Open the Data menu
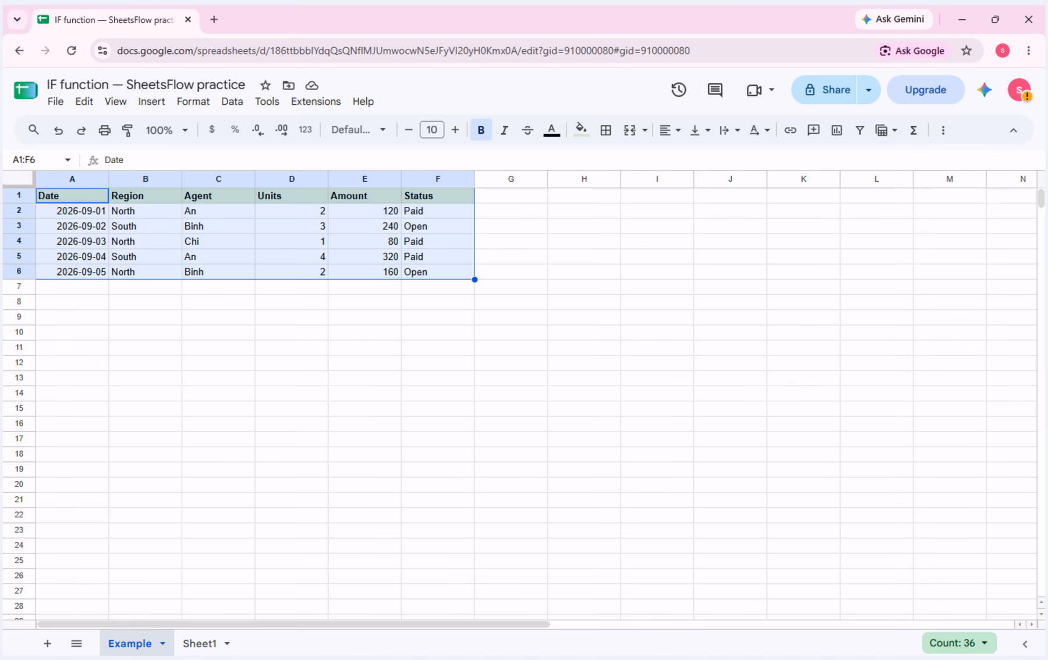The width and height of the screenshot is (1048, 660). coord(232,101)
